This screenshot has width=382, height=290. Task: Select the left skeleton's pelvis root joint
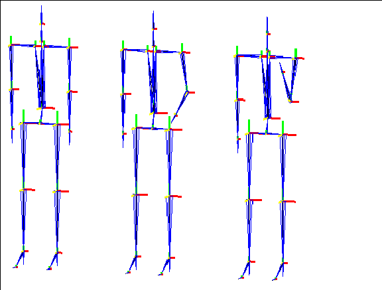coord(40,123)
